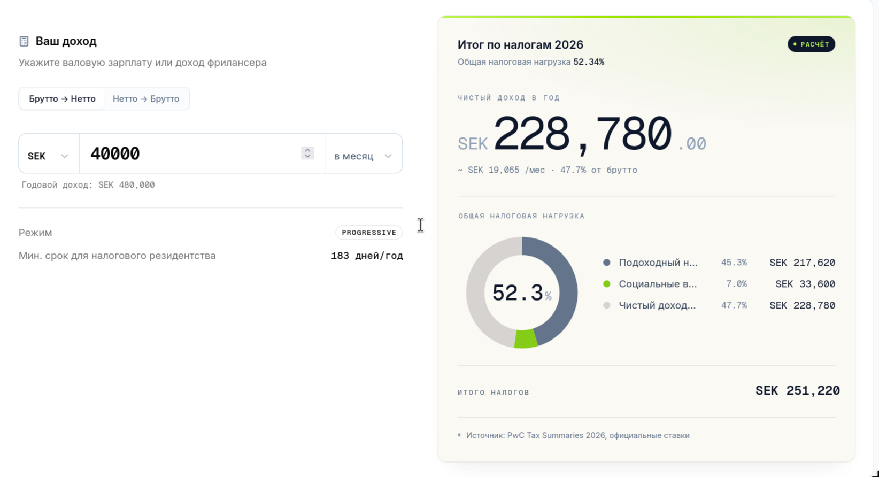Click the Мин. срок для налогового резидентства label
Image resolution: width=879 pixels, height=477 pixels.
point(117,256)
